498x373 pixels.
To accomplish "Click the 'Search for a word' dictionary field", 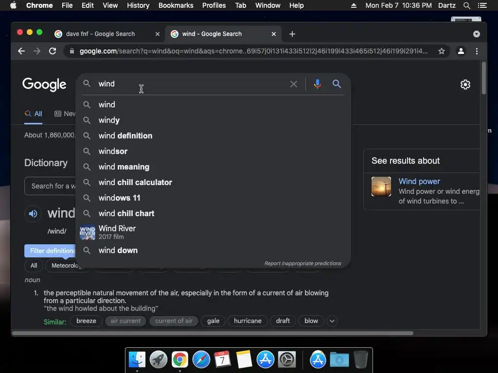I will 50,186.
